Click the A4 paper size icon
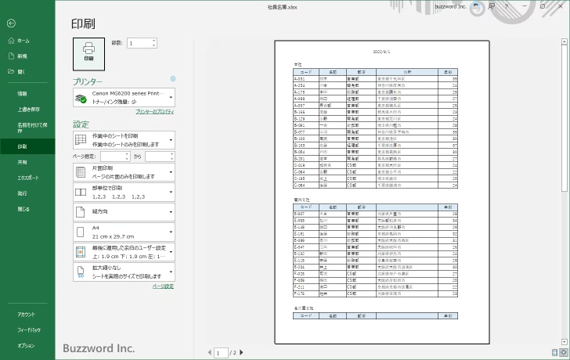570x360 pixels. pos(81,232)
